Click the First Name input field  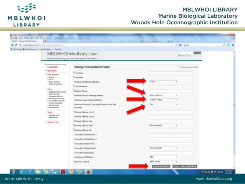[171, 73]
